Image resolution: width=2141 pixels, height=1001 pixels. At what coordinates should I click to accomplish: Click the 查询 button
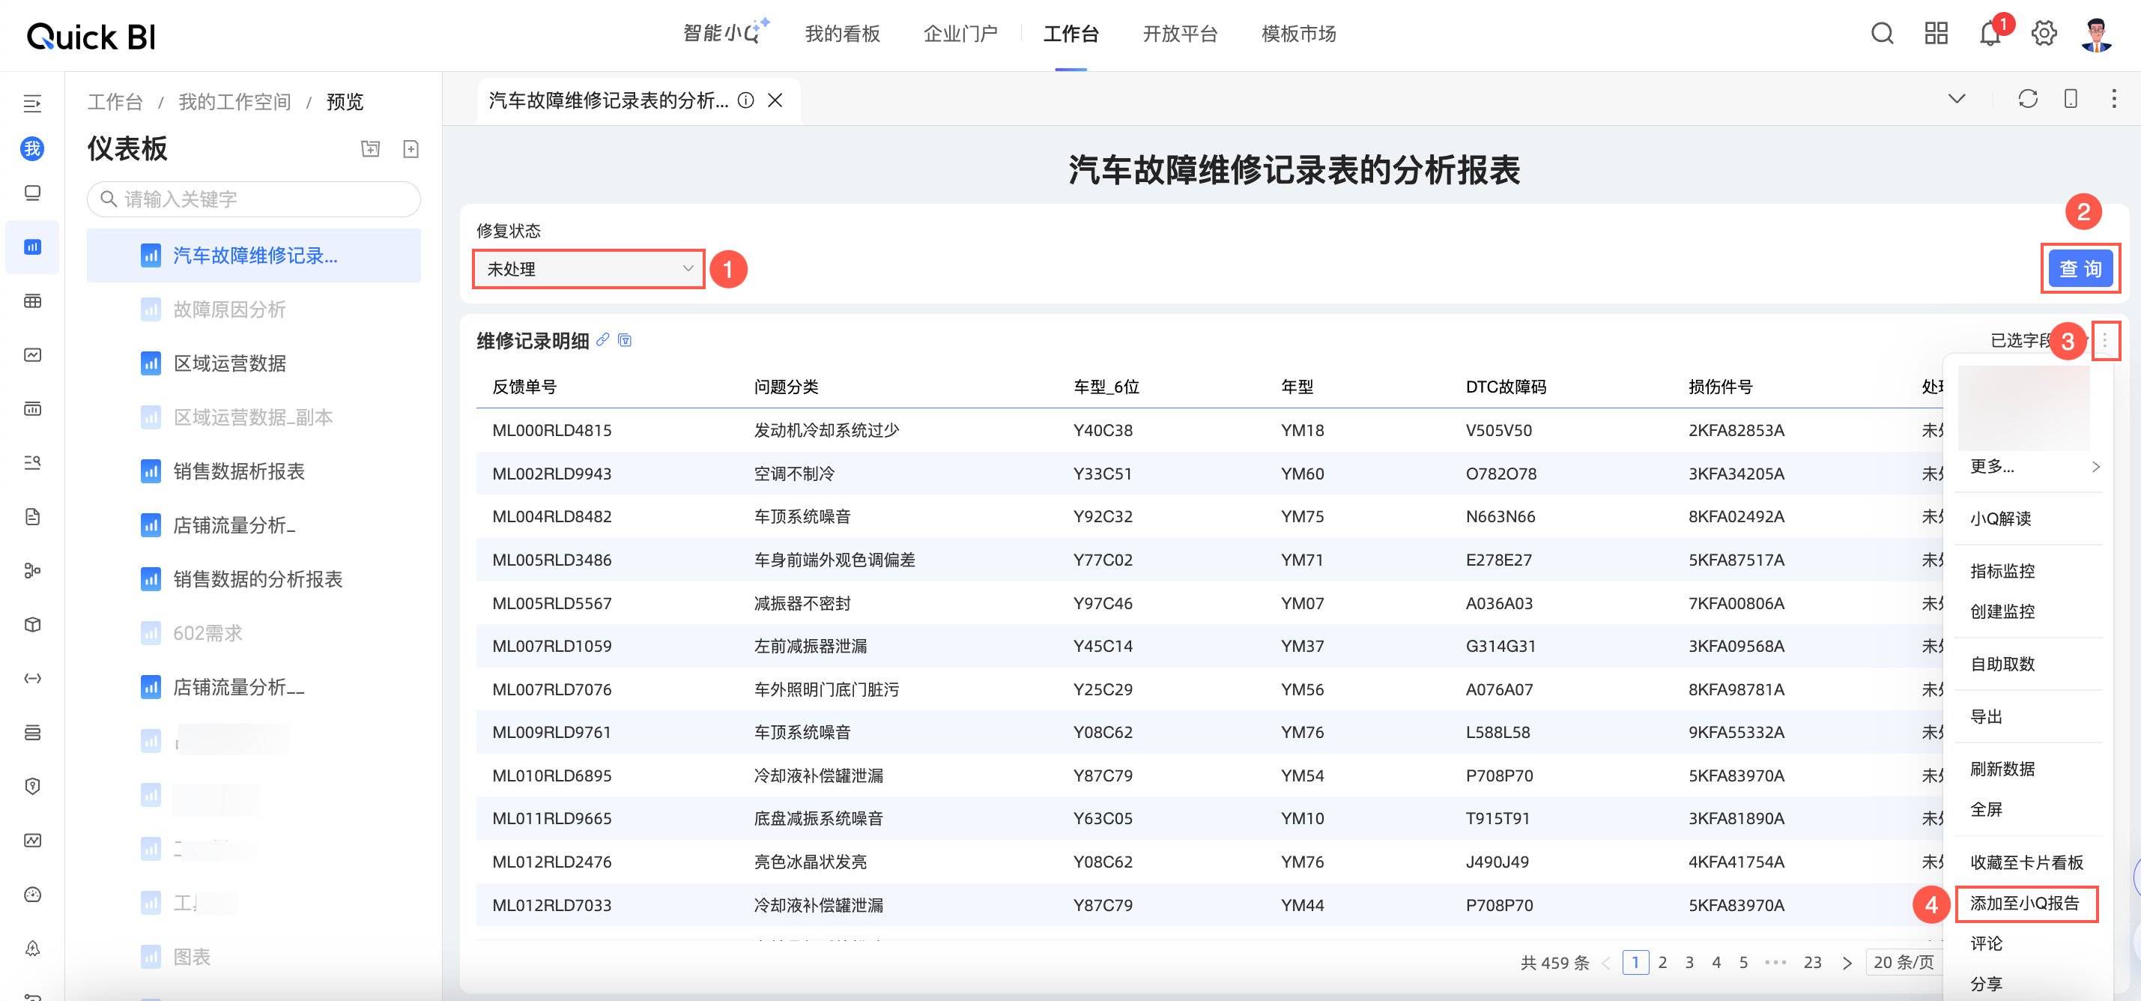click(2080, 268)
